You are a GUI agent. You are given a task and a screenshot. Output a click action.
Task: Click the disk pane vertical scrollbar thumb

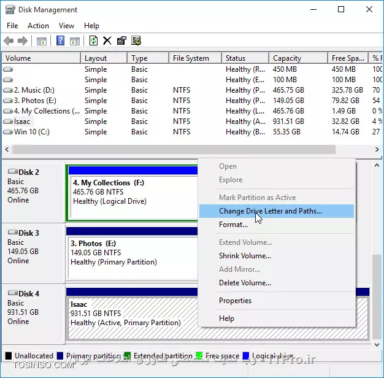point(377,296)
